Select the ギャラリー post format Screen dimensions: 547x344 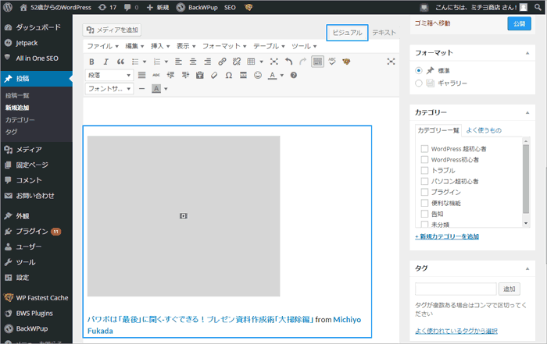[x=419, y=83]
